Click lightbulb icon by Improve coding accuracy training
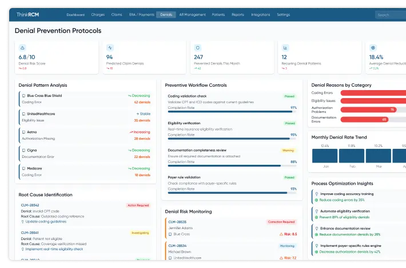The width and height of the screenshot is (406, 268). 317,194
